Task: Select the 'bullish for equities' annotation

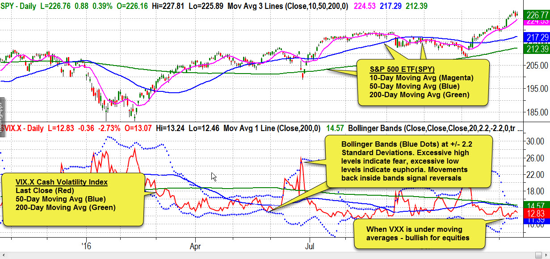Action: point(418,233)
